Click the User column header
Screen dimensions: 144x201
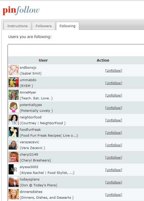[x=43, y=60]
